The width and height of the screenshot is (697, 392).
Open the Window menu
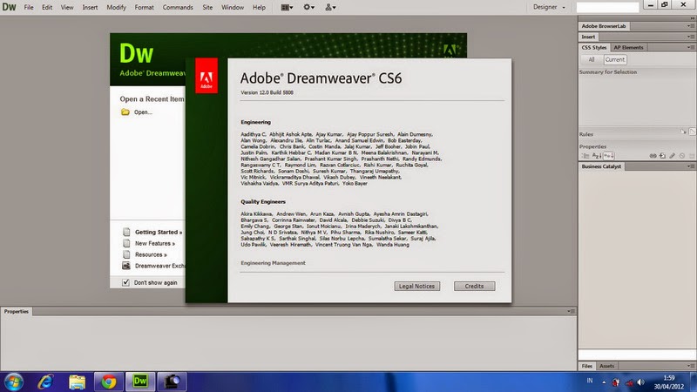233,7
